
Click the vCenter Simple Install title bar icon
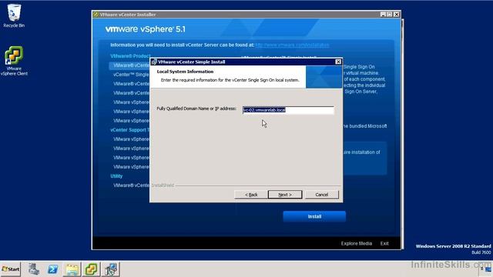tap(154, 62)
